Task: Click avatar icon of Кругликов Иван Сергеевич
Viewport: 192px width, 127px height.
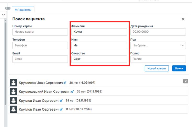Action: 13,83
